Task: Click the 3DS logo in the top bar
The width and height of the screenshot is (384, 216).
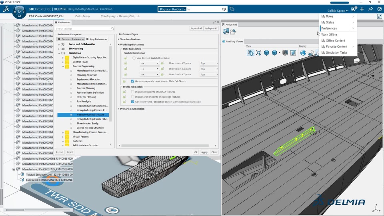Action: coord(6,9)
